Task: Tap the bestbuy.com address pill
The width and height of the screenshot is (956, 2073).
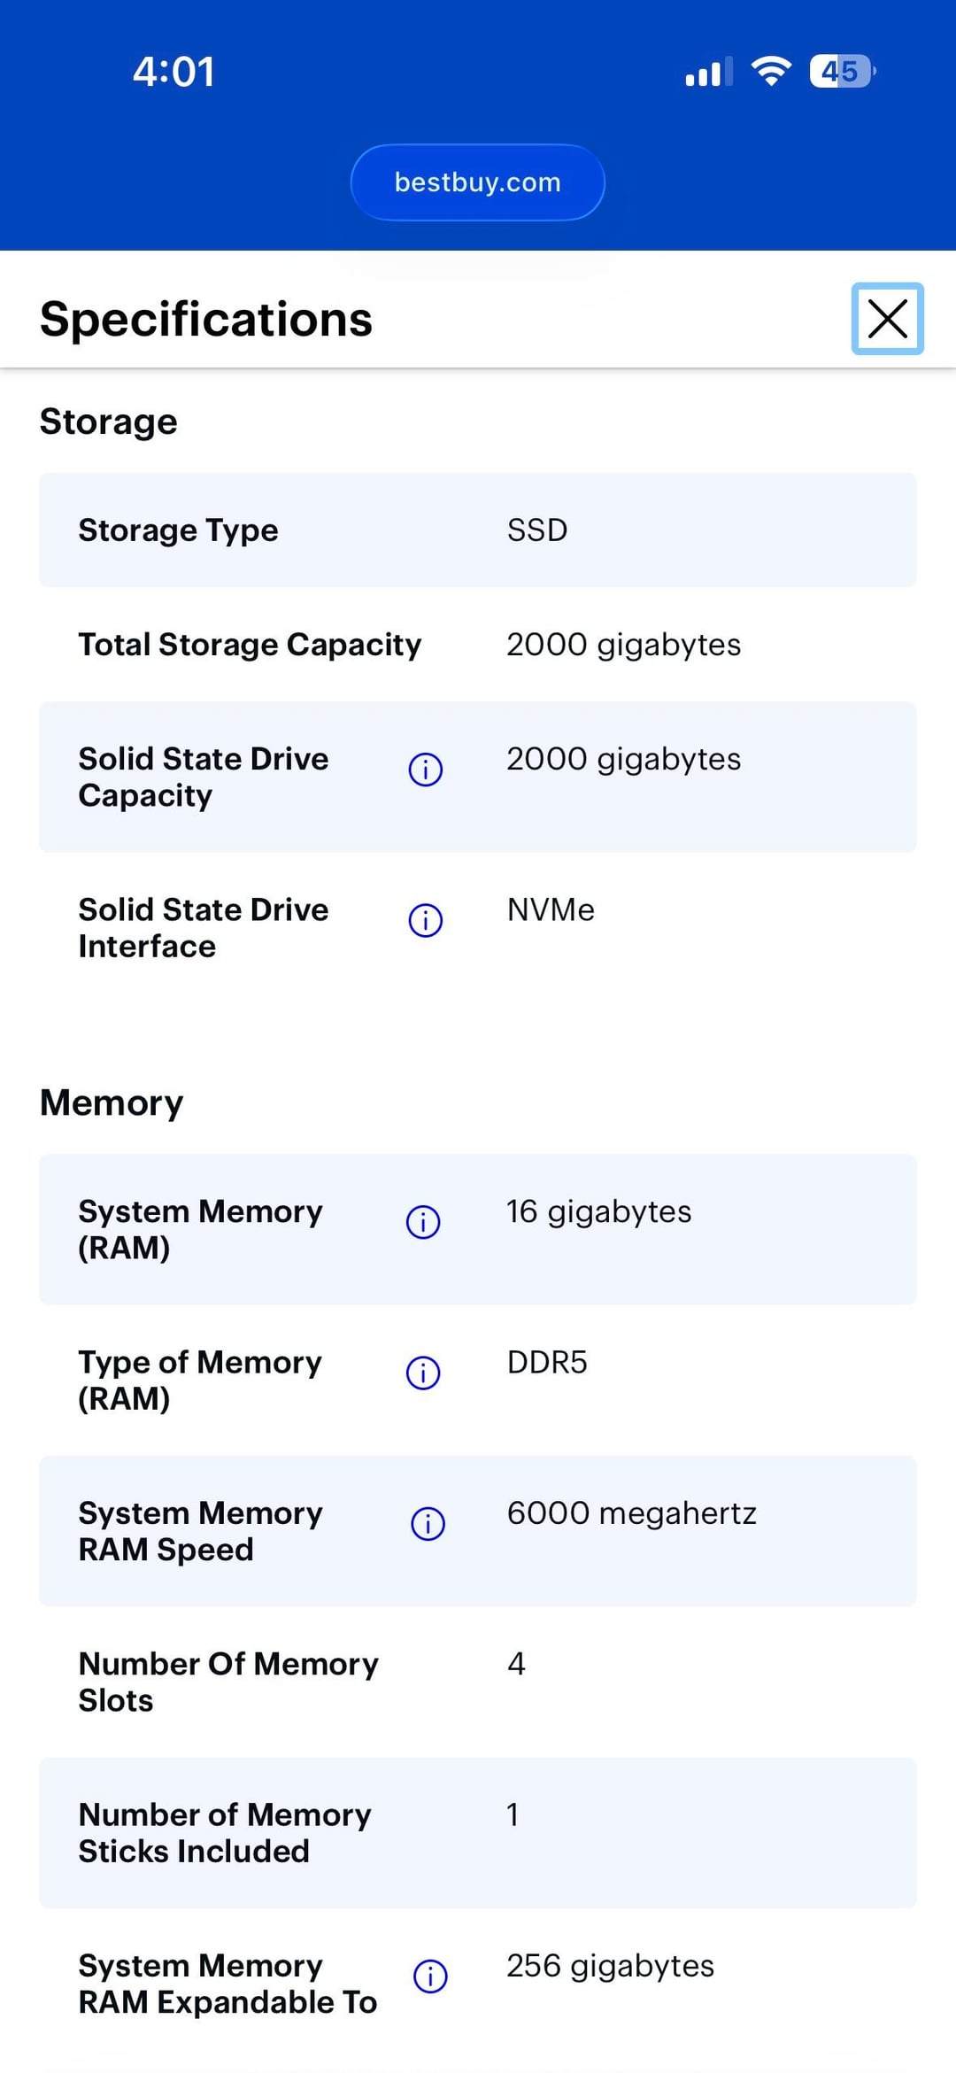Action: pyautogui.click(x=478, y=182)
